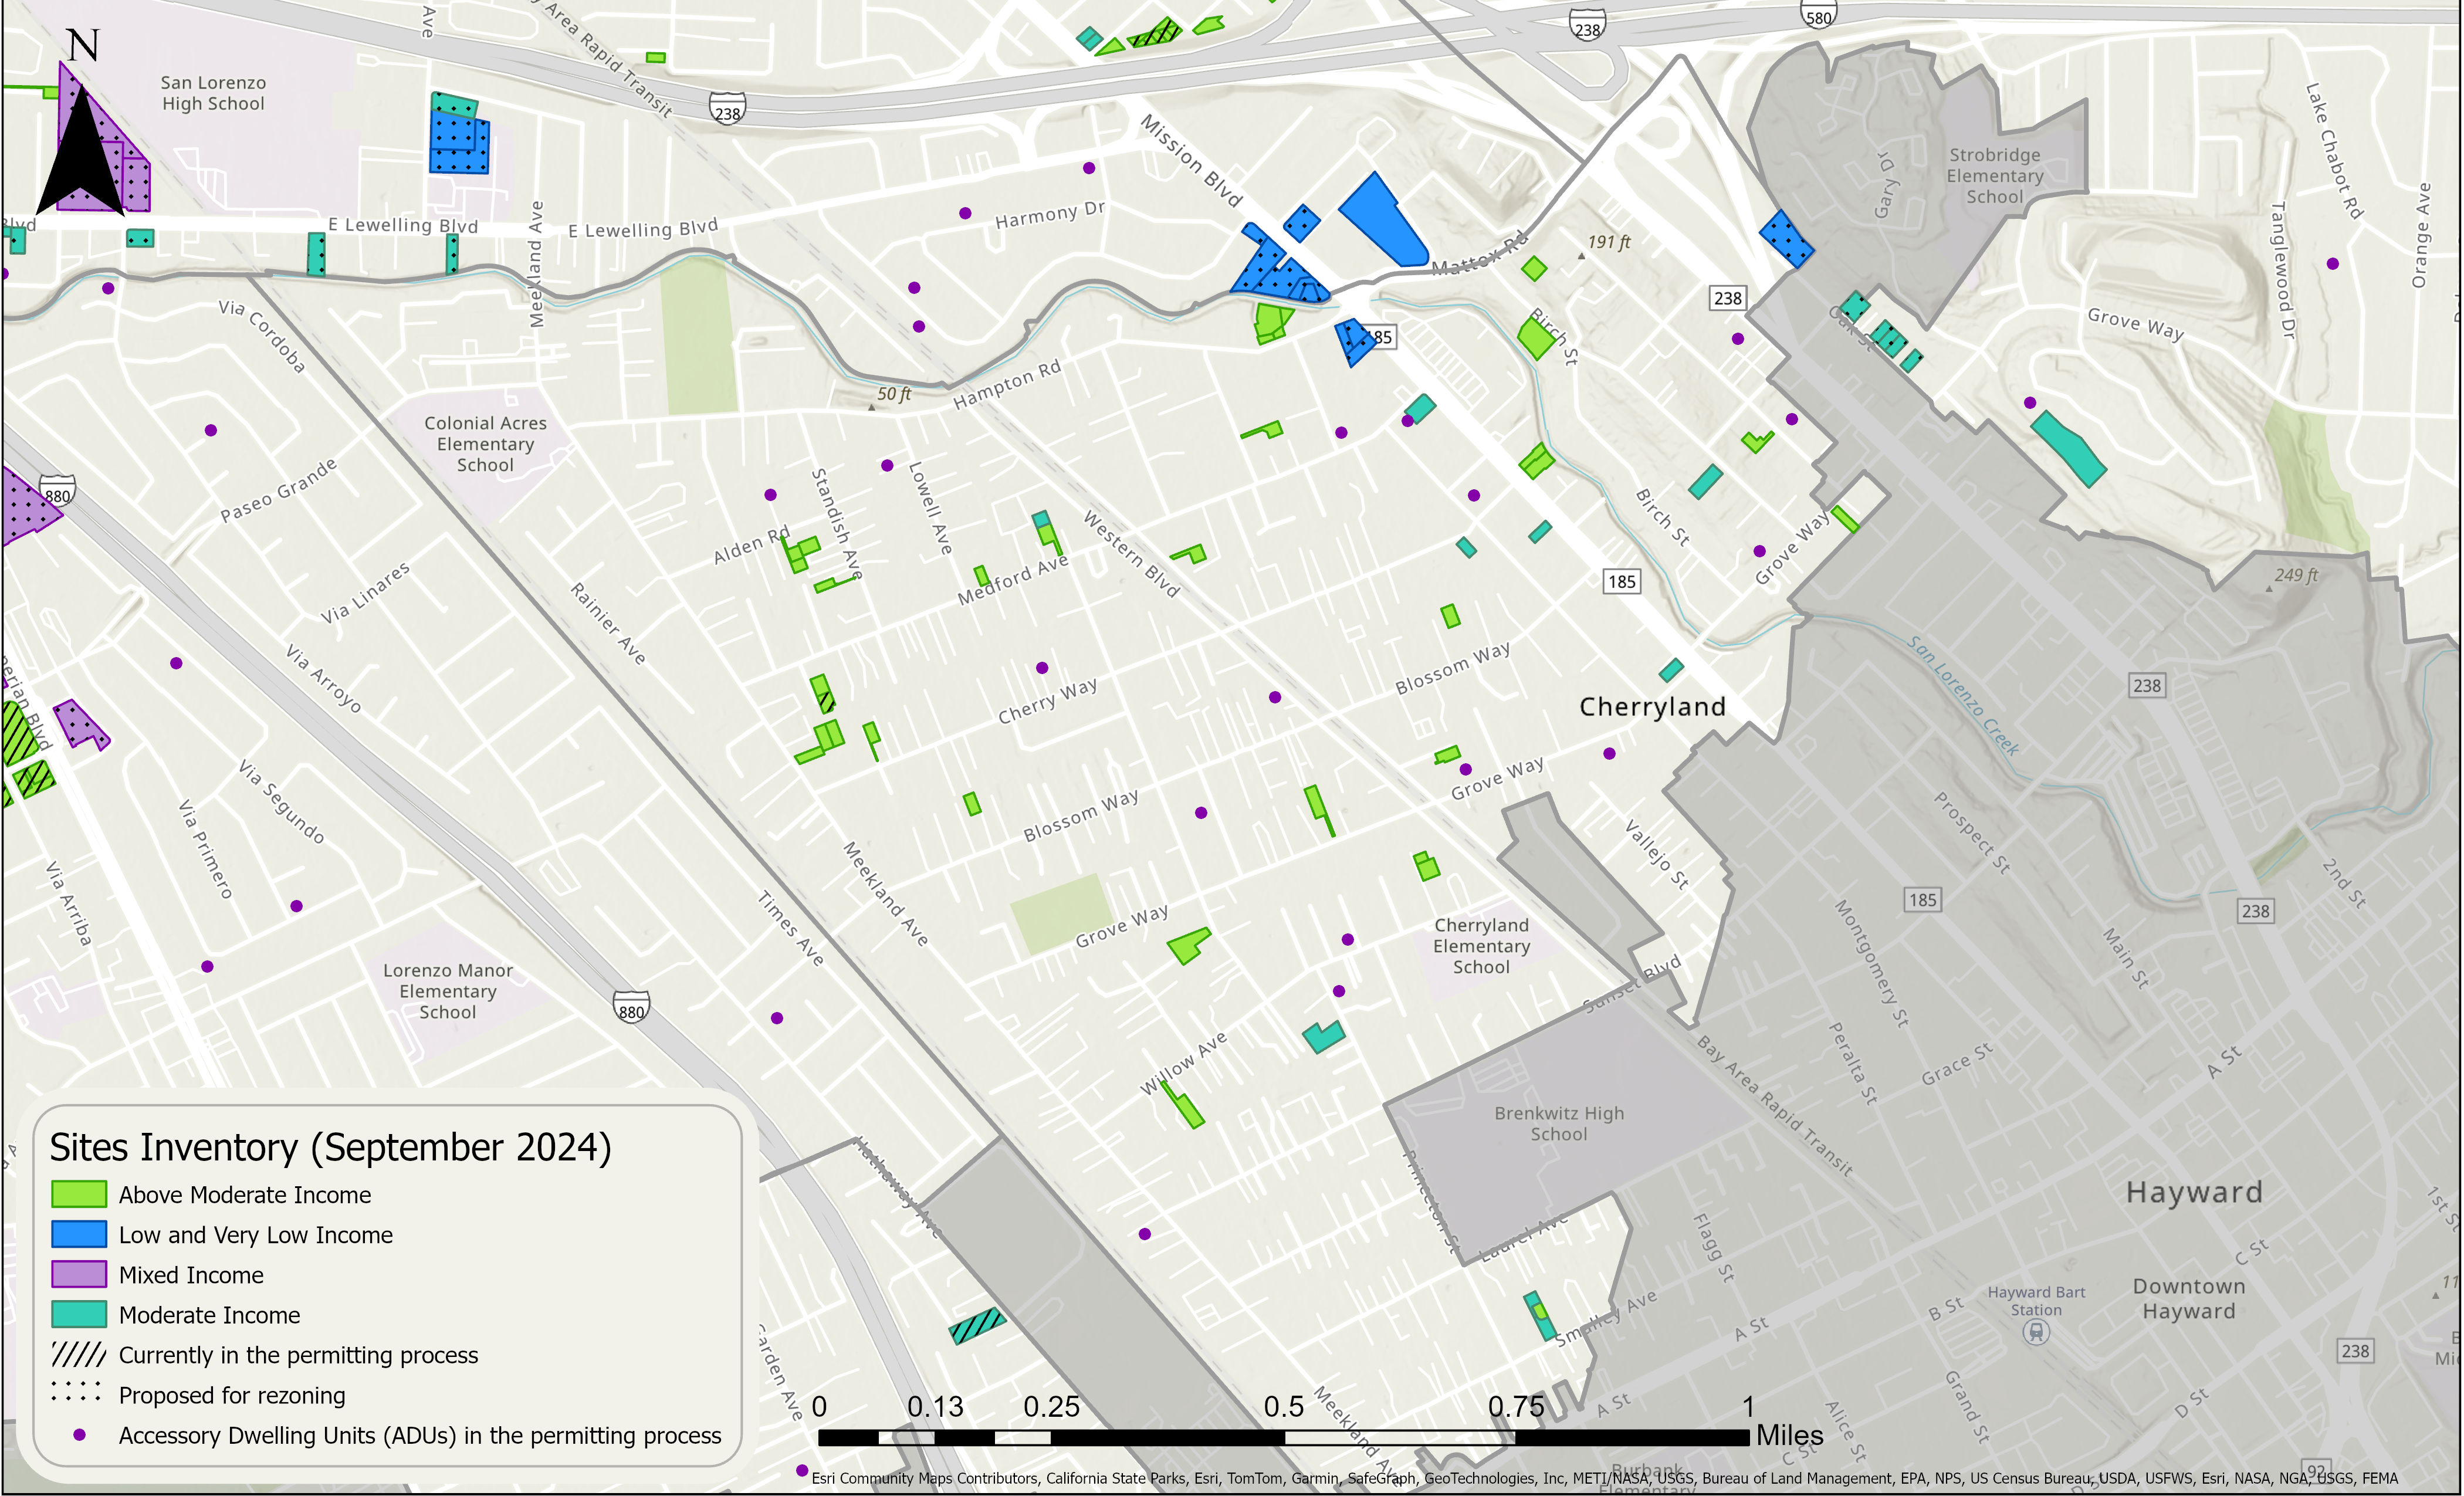Click the hatched permitting process legend symbol
Viewport: 2464px width, 1496px height.
pos(78,1355)
